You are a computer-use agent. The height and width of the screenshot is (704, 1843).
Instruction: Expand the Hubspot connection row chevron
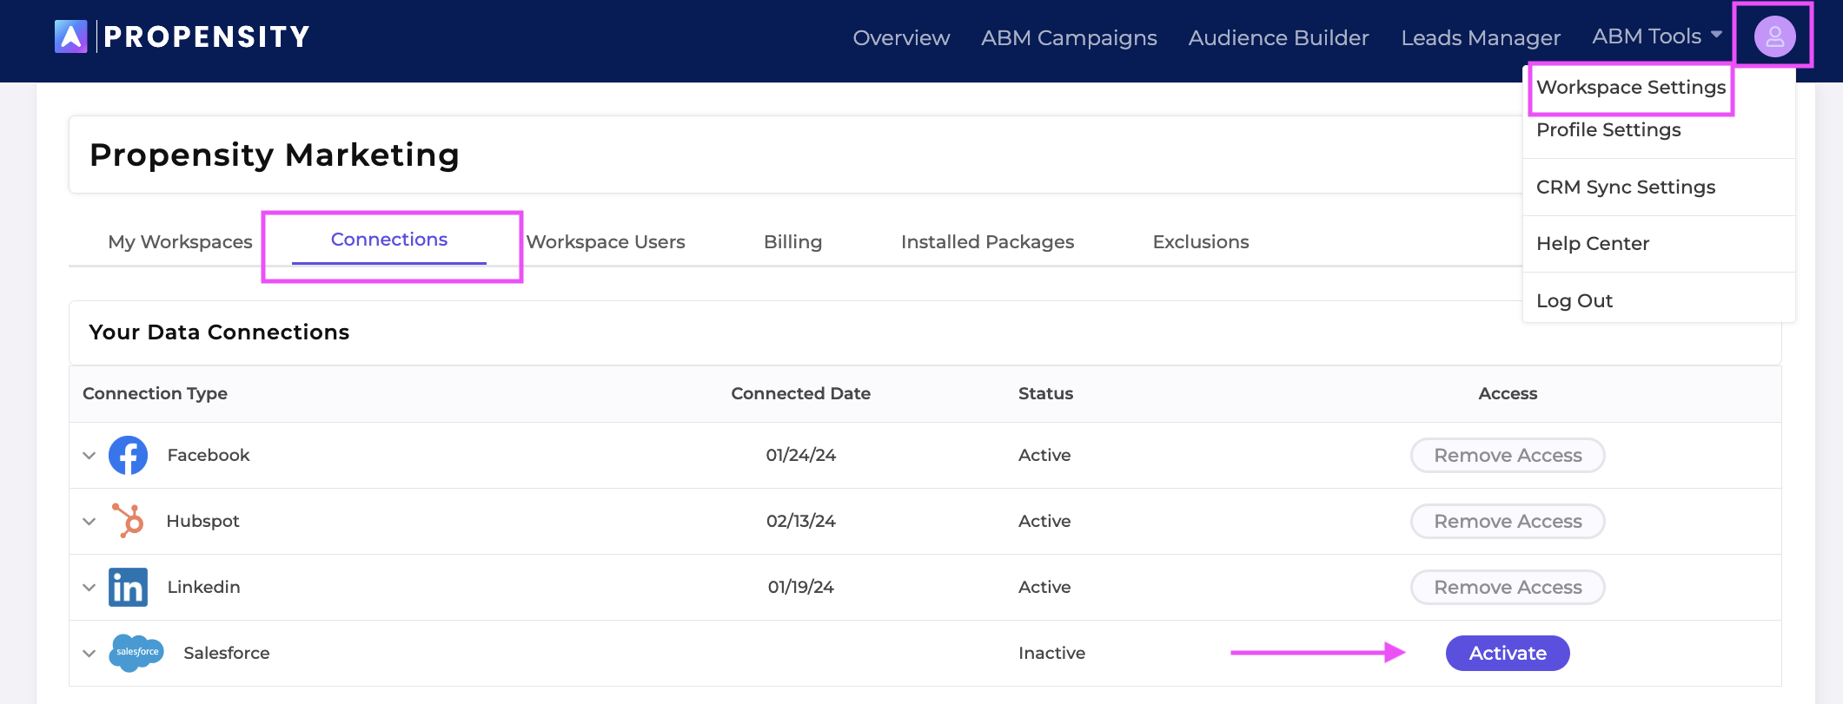(89, 522)
